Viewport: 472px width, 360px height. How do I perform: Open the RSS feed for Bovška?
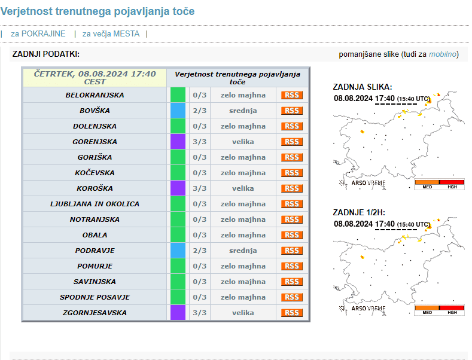[x=292, y=111]
